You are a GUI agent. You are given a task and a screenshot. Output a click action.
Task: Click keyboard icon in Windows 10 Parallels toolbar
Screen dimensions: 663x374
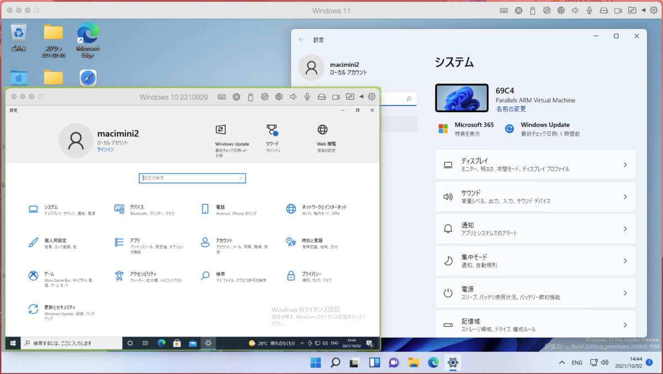click(x=222, y=97)
